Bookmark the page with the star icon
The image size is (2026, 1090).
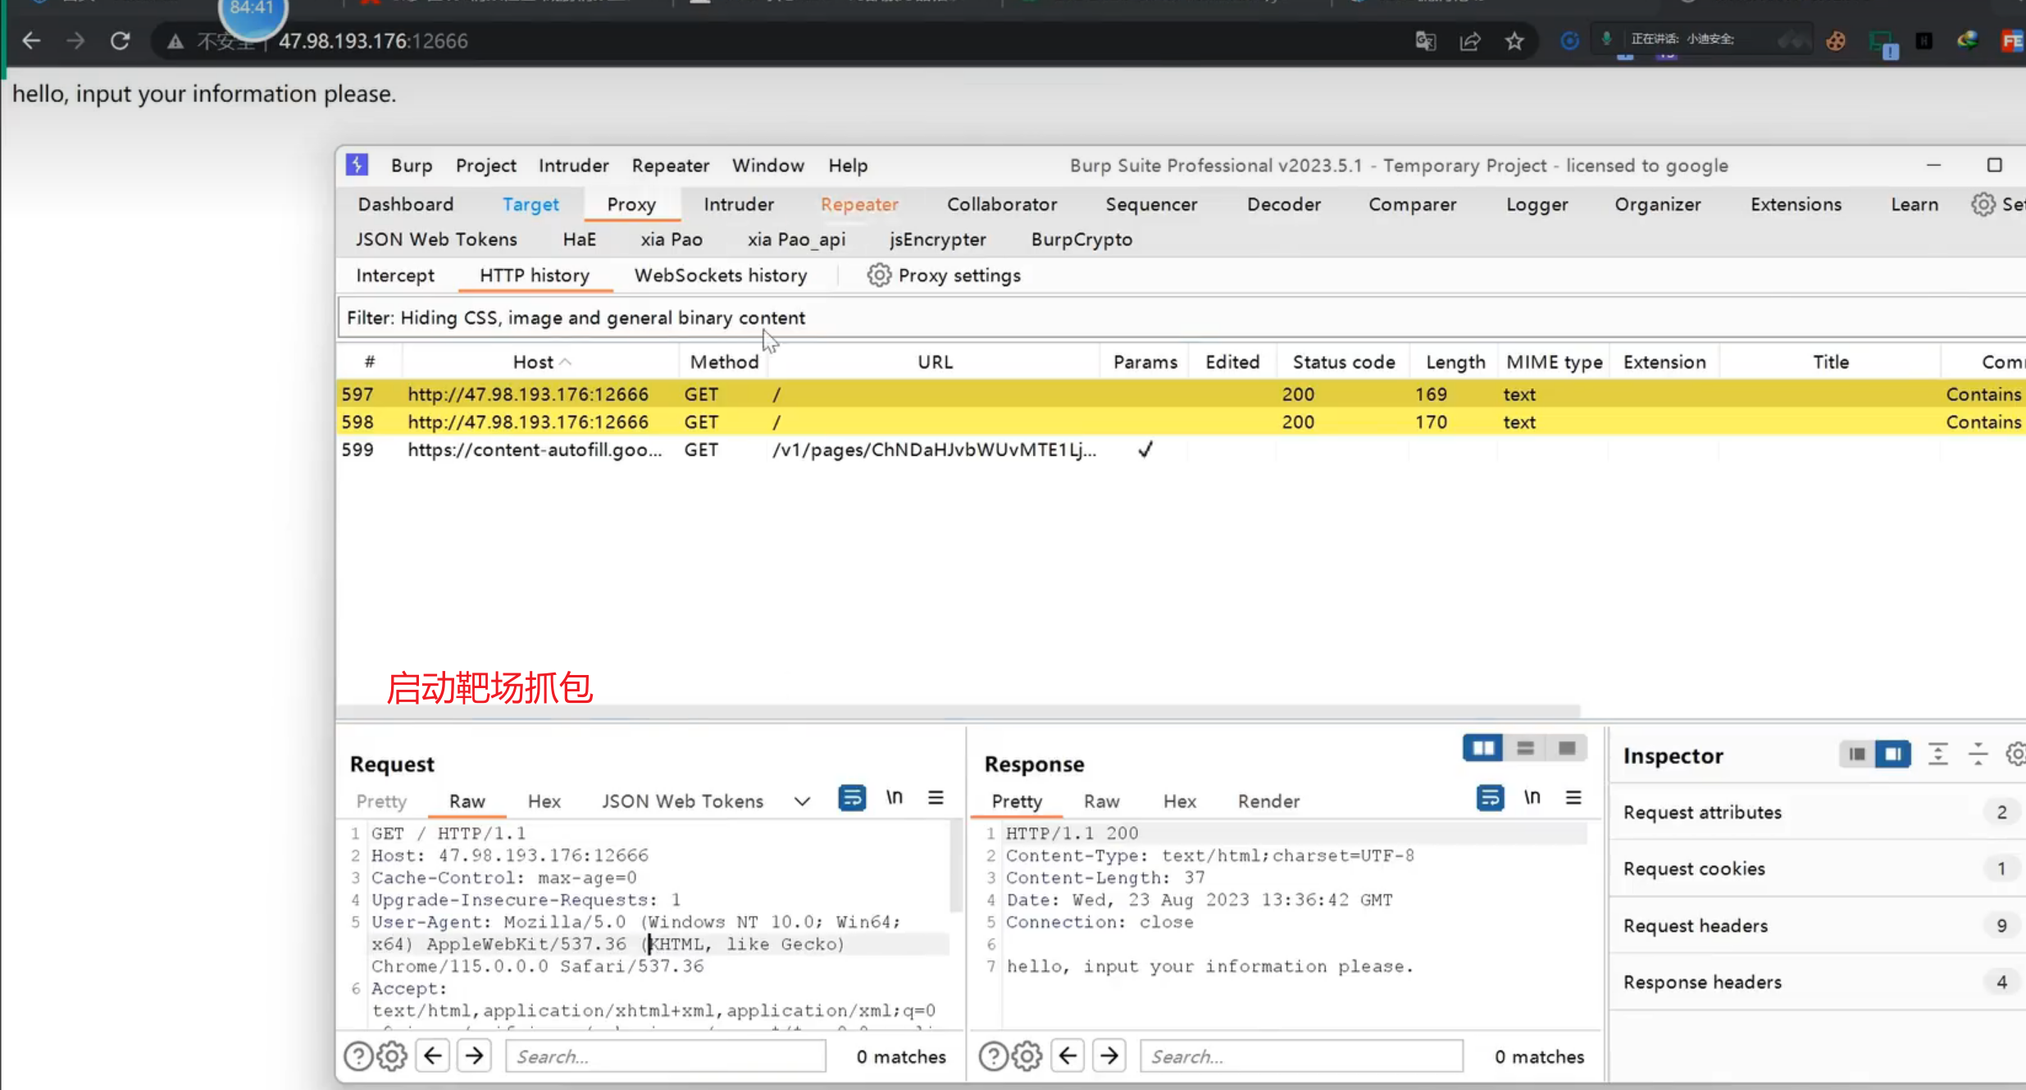[1514, 41]
